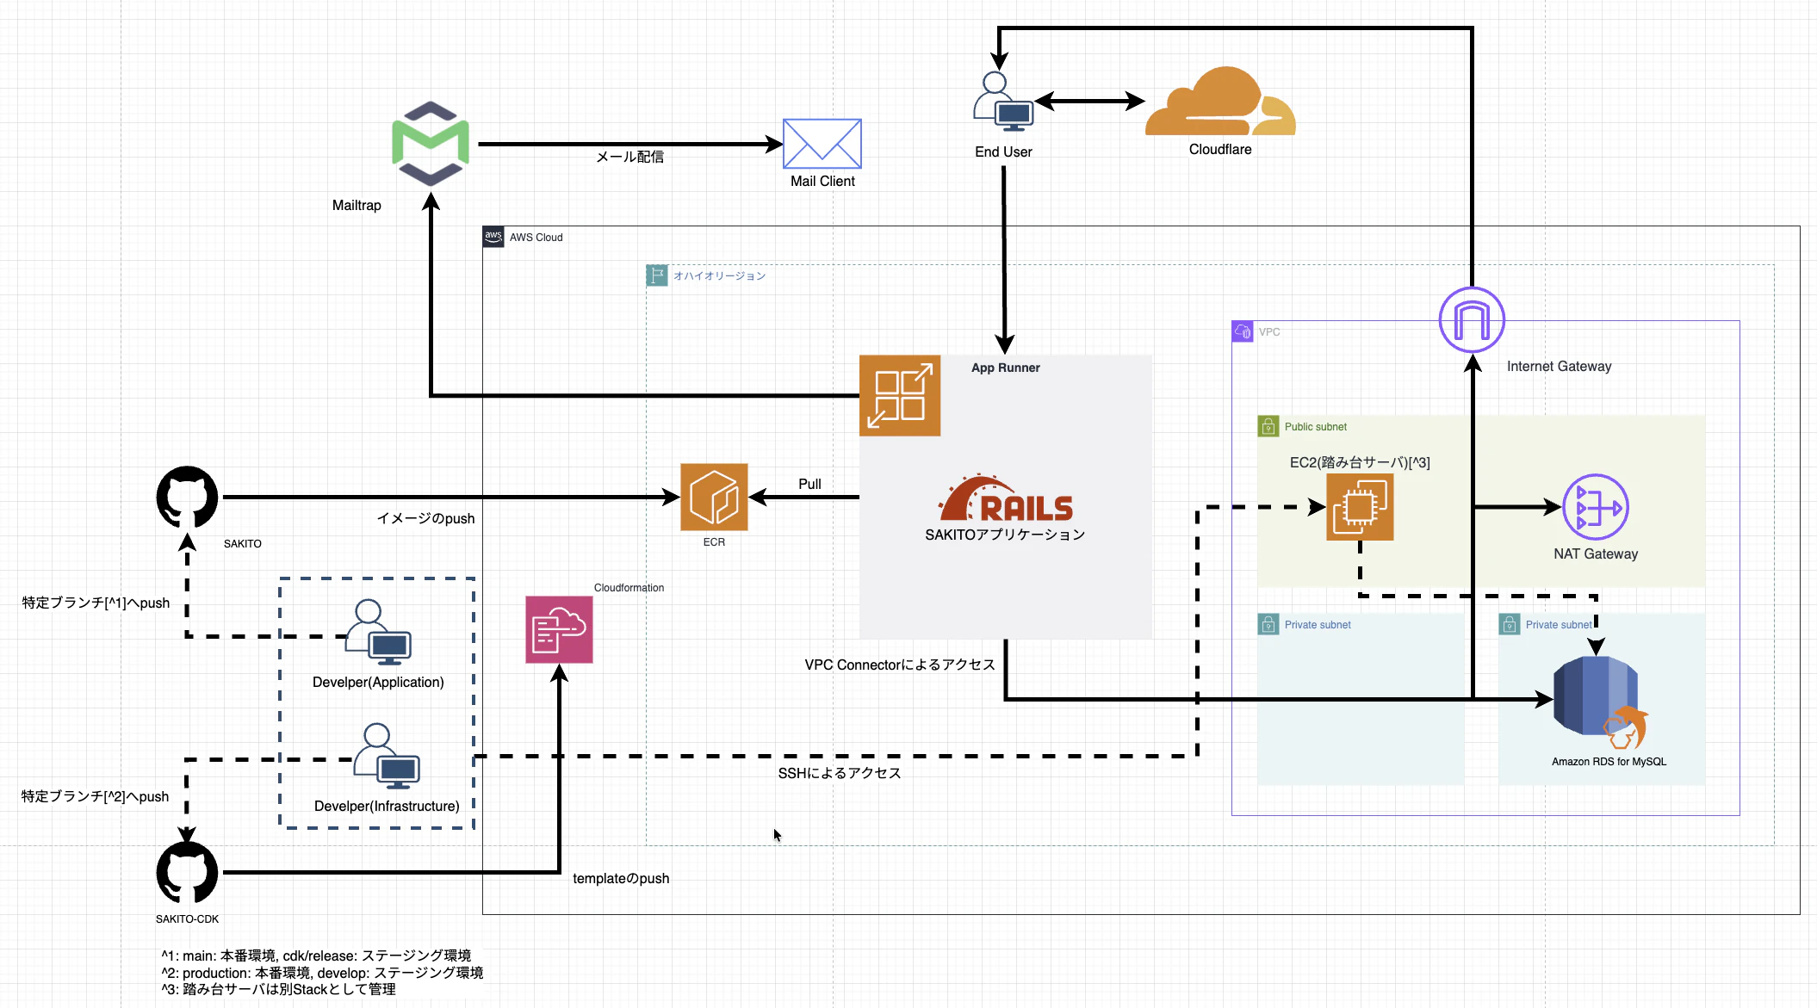The width and height of the screenshot is (1817, 1008).
Task: Click the EC2 bastion server icon
Action: coord(1359,507)
